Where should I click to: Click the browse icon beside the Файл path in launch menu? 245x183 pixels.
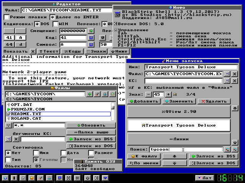click(x=227, y=74)
